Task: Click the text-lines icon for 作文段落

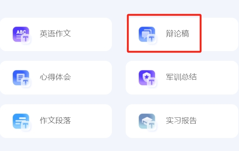Action: click(x=21, y=121)
